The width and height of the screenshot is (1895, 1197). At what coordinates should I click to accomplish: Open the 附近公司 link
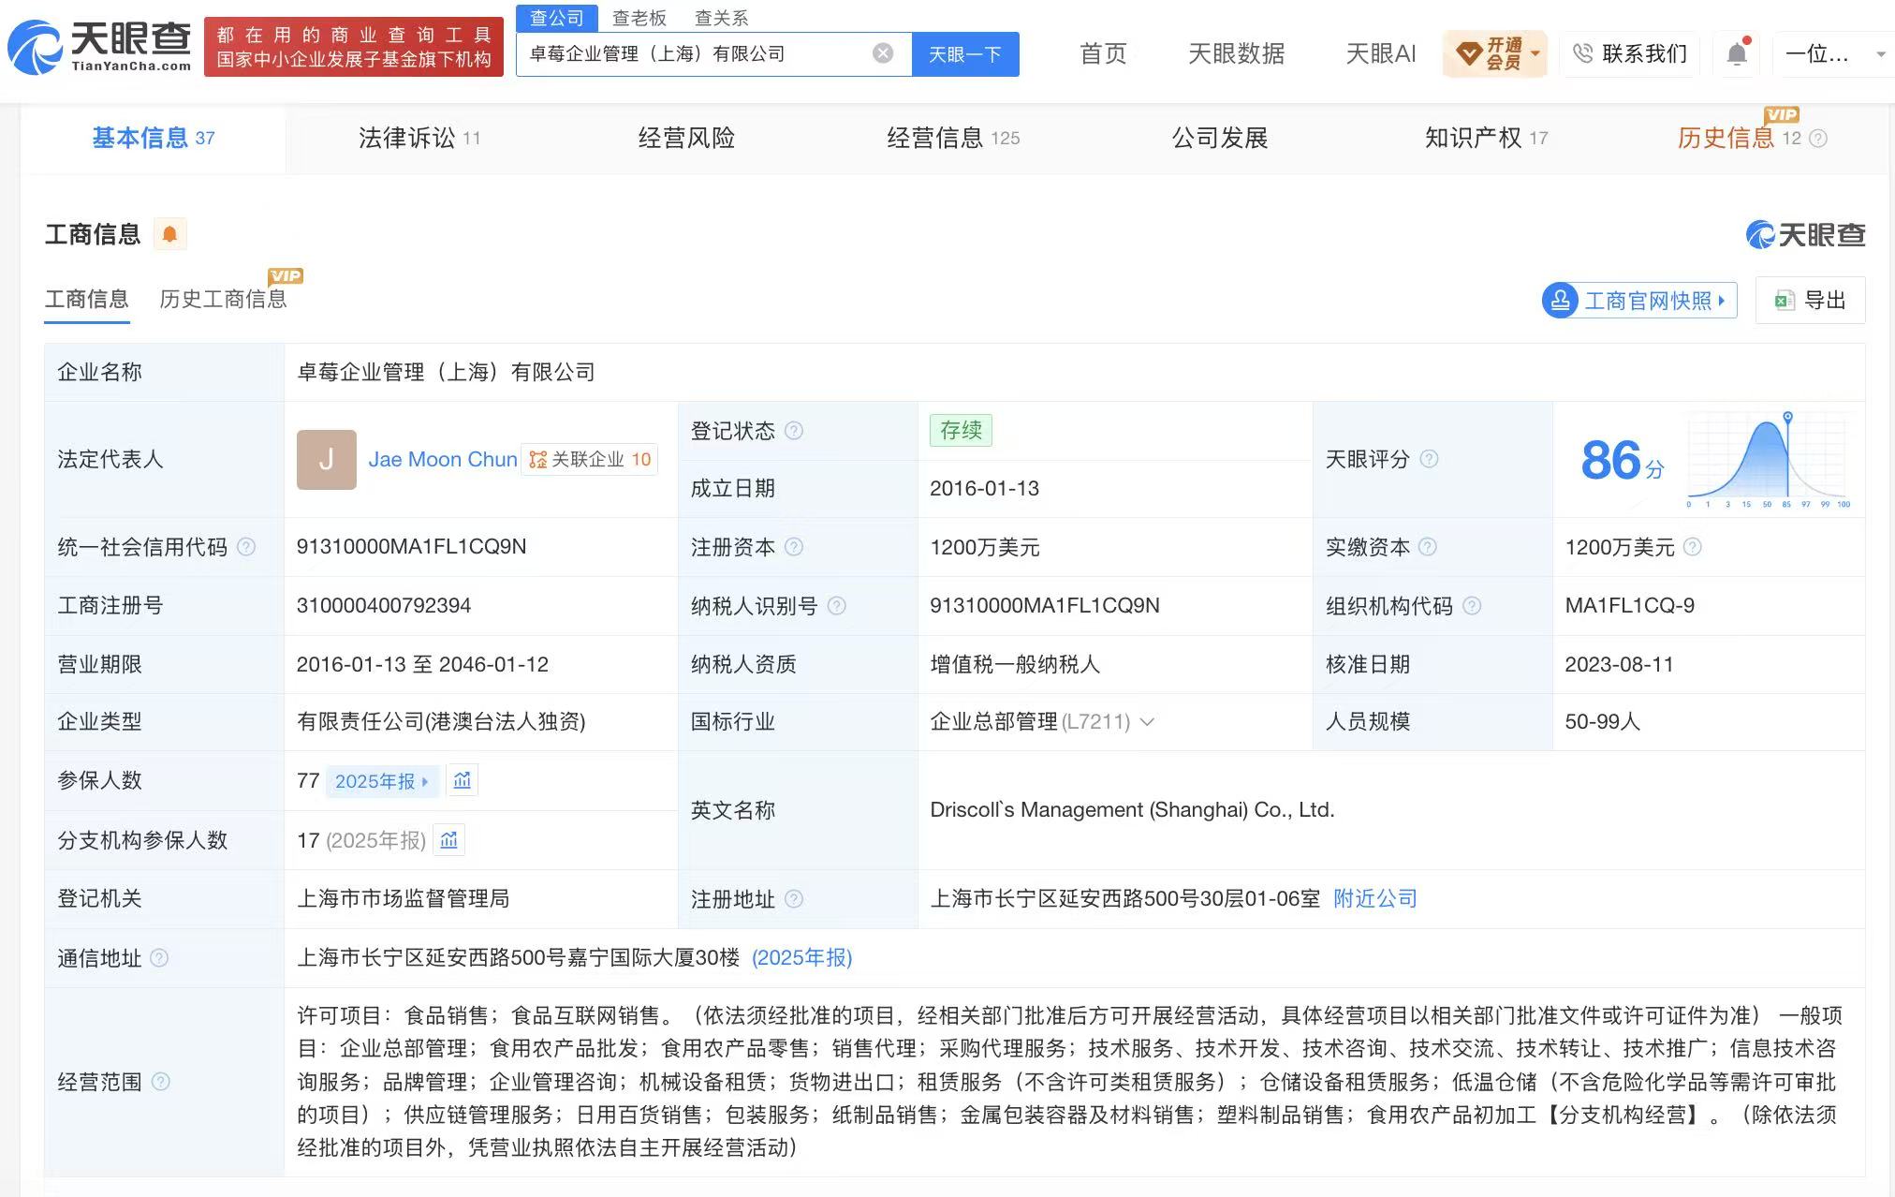(1375, 899)
